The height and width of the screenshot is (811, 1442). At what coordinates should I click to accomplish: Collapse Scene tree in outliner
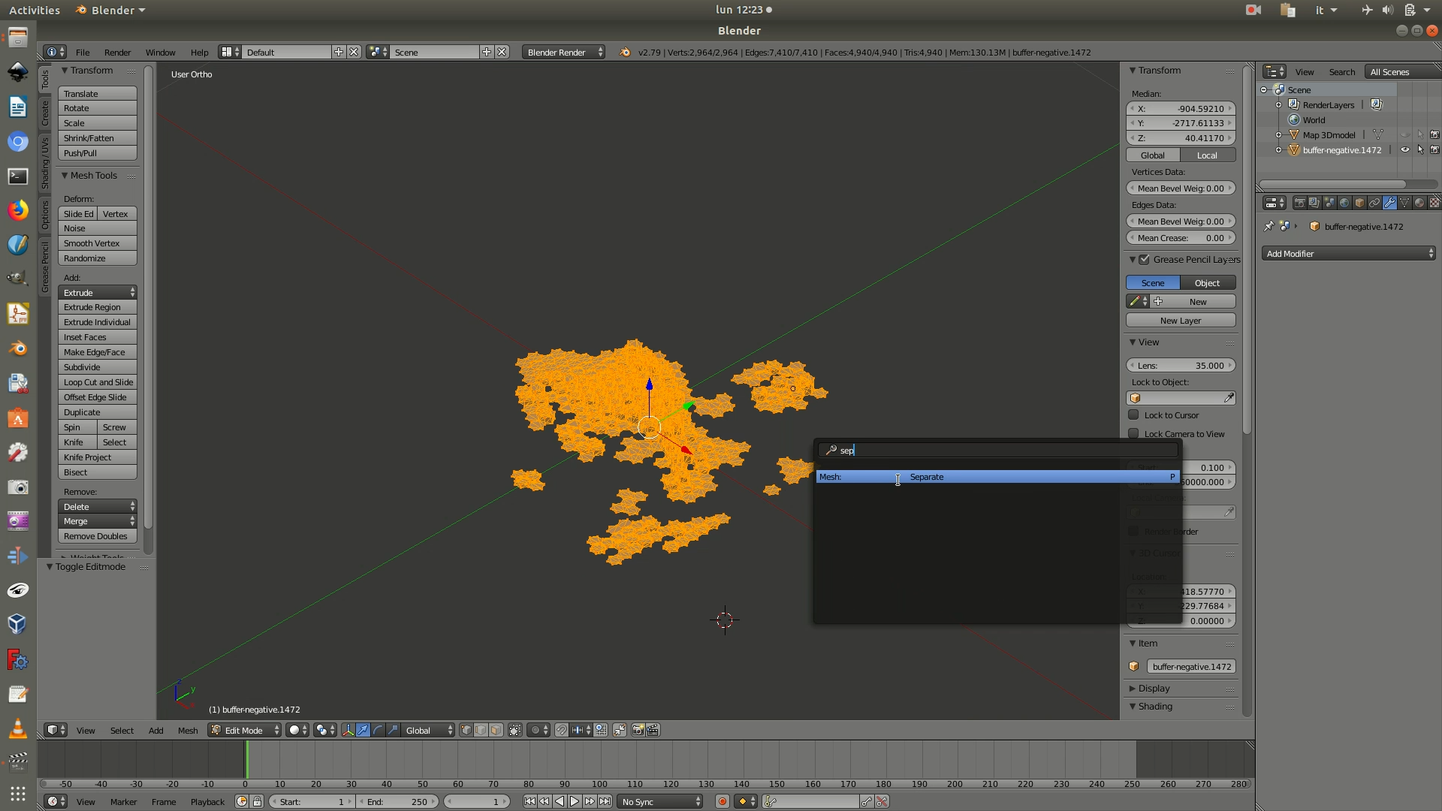(1264, 89)
